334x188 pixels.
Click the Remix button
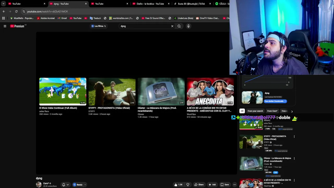click(78, 185)
